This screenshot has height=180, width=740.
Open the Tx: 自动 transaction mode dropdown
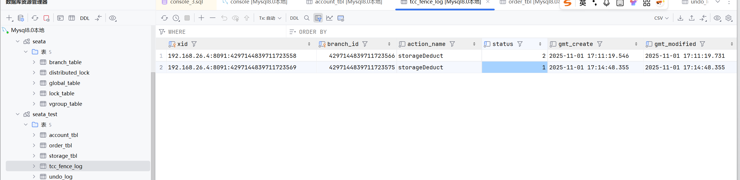click(x=270, y=18)
